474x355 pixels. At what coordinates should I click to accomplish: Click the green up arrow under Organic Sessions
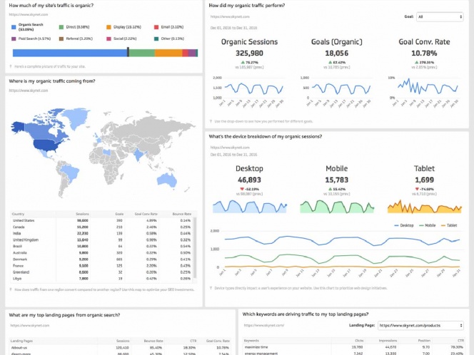pos(243,63)
